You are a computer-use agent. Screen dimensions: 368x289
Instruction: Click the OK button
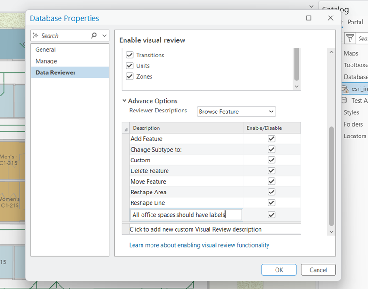click(279, 270)
